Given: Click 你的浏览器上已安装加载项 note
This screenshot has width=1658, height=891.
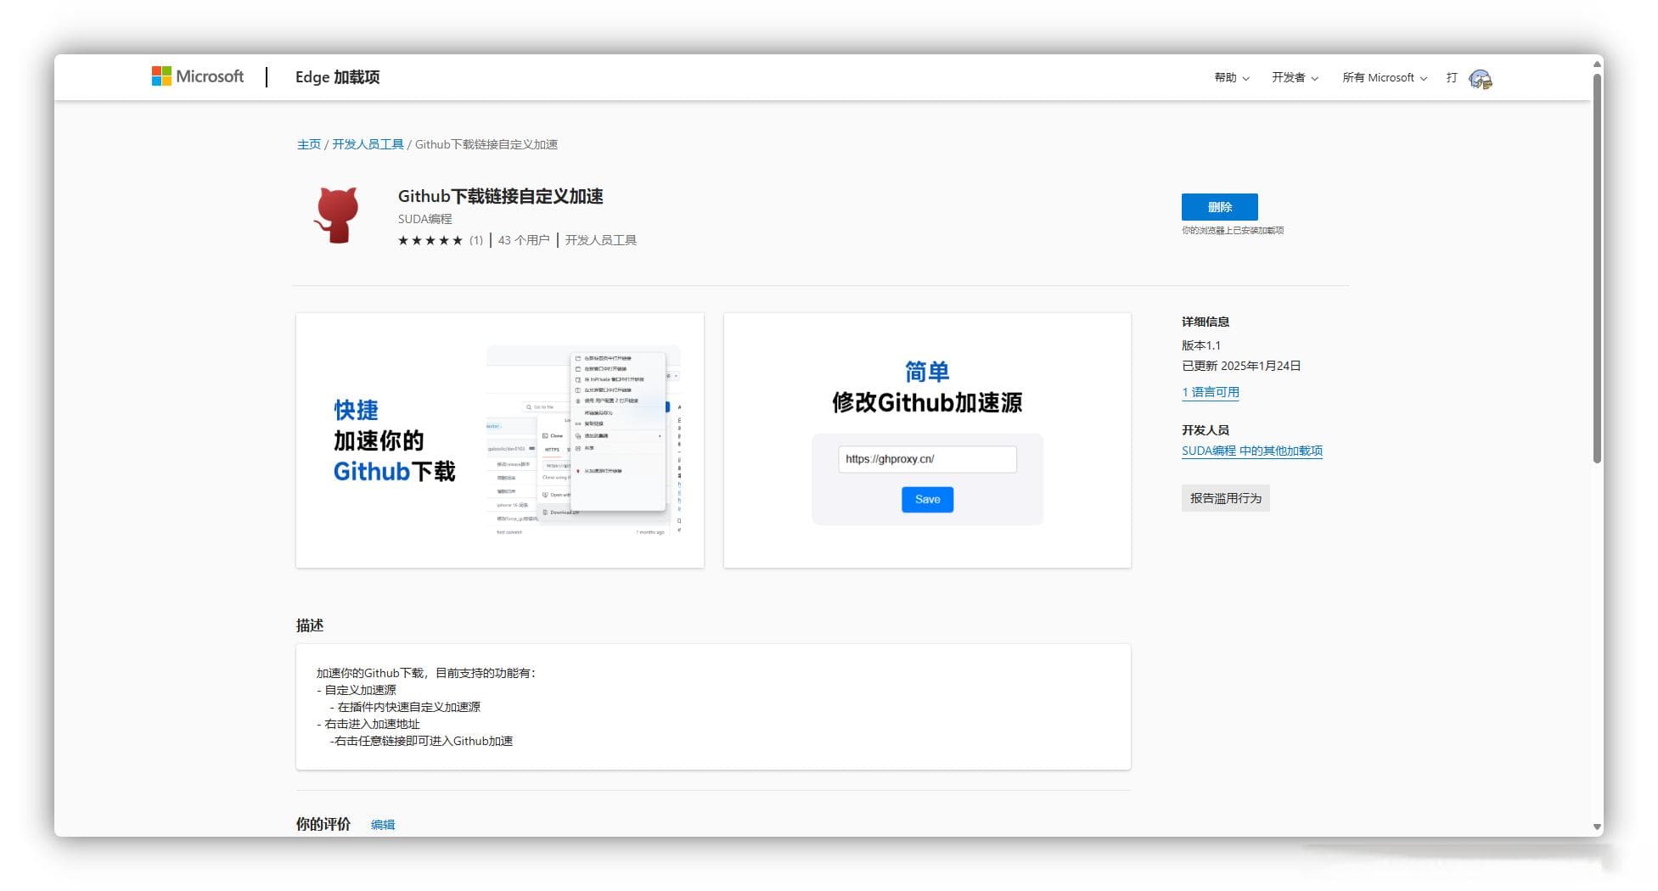Looking at the screenshot, I should [x=1232, y=230].
